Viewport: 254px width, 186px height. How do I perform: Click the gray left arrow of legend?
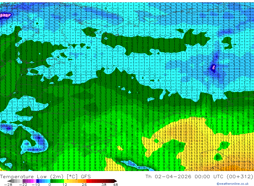coord(9,181)
